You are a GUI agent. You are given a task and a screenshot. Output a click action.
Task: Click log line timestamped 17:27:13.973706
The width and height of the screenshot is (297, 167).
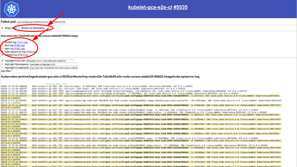click(129, 110)
